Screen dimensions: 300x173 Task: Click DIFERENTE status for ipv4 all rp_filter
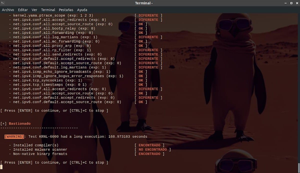click(148, 50)
